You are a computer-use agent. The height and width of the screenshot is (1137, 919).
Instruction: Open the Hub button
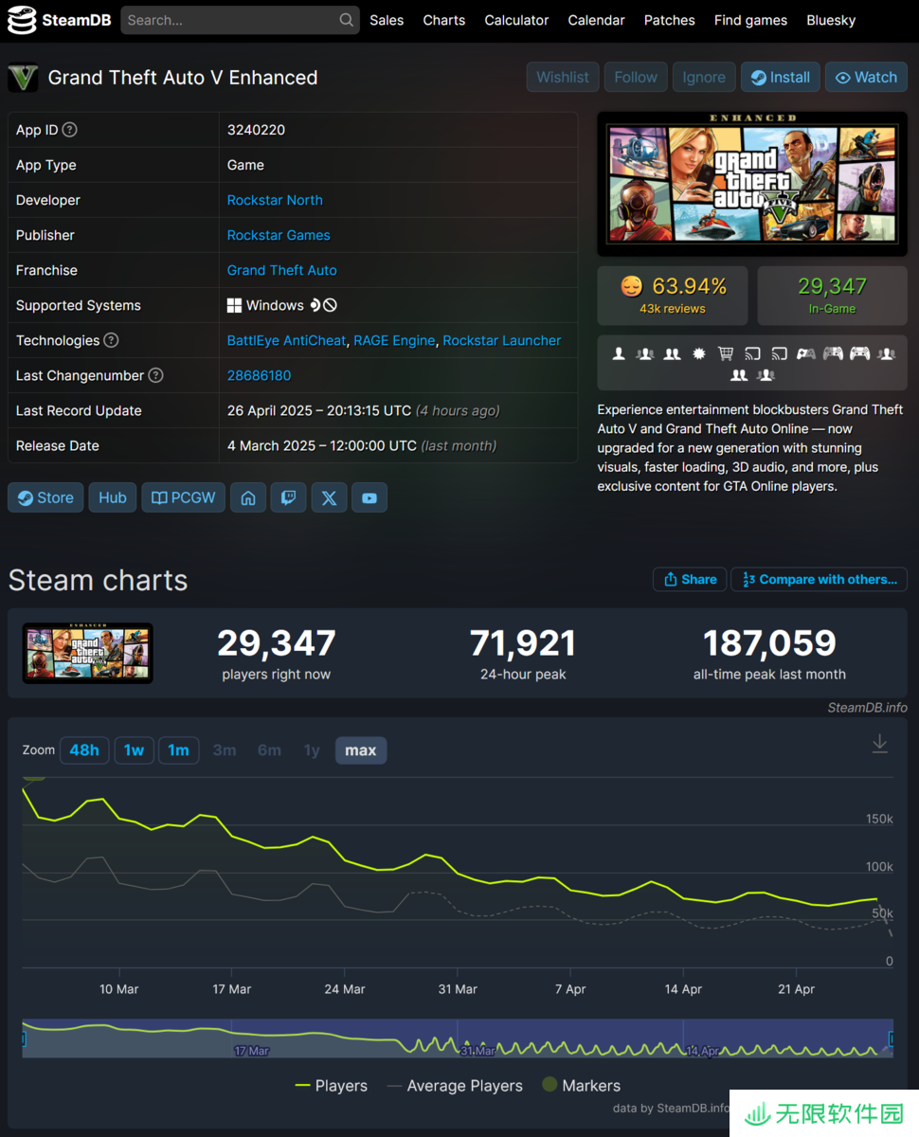pyautogui.click(x=112, y=497)
